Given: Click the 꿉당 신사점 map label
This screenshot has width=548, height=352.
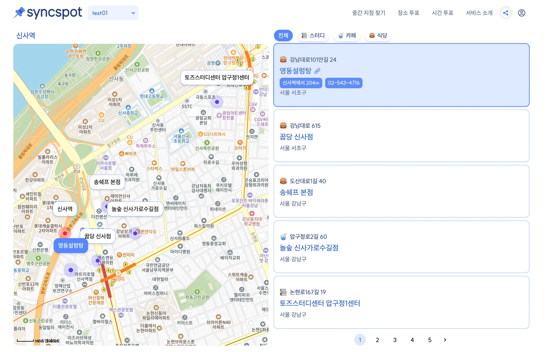Looking at the screenshot, I should click(x=98, y=236).
